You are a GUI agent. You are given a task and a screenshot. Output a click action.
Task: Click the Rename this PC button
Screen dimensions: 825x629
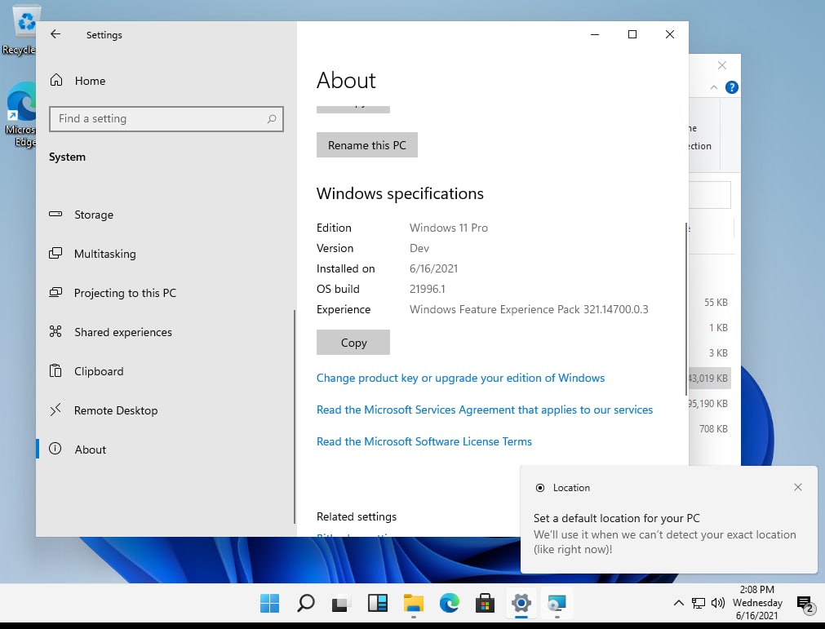tap(366, 145)
